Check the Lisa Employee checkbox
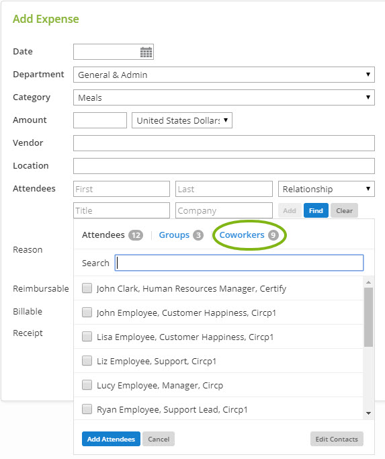The width and height of the screenshot is (385, 459). [87, 337]
